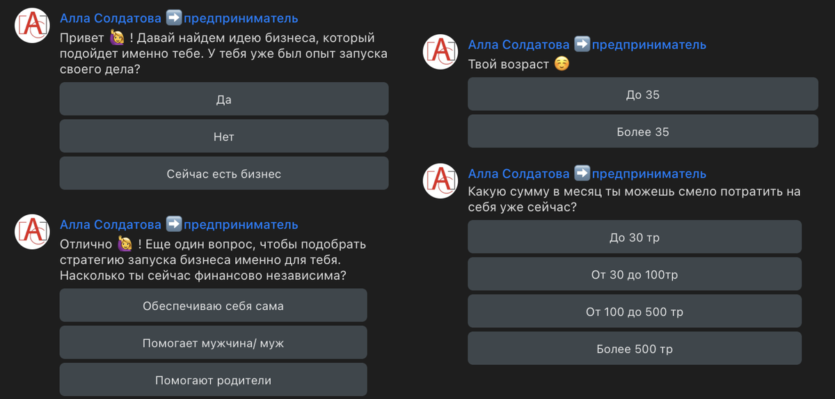This screenshot has width=835, height=399.
Task: Pick 'Обеспечиваю себя сама' answer
Action: 213,306
